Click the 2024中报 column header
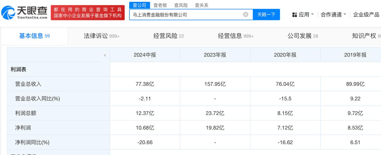 [145, 55]
